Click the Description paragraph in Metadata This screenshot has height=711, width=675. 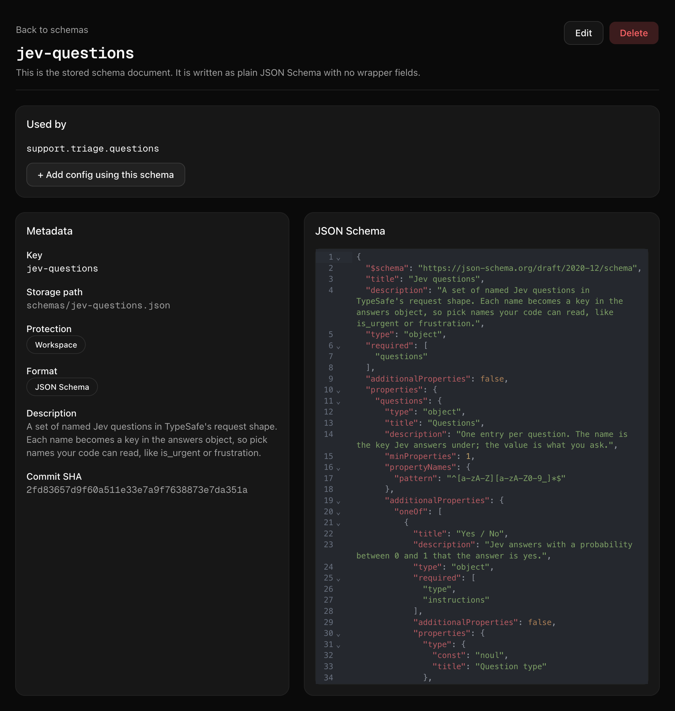152,440
